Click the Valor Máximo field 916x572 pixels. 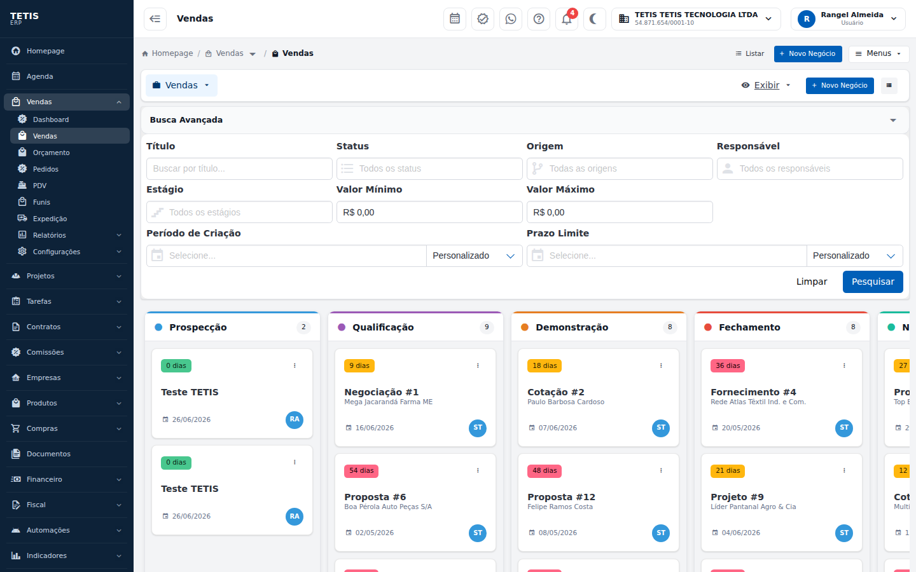620,212
